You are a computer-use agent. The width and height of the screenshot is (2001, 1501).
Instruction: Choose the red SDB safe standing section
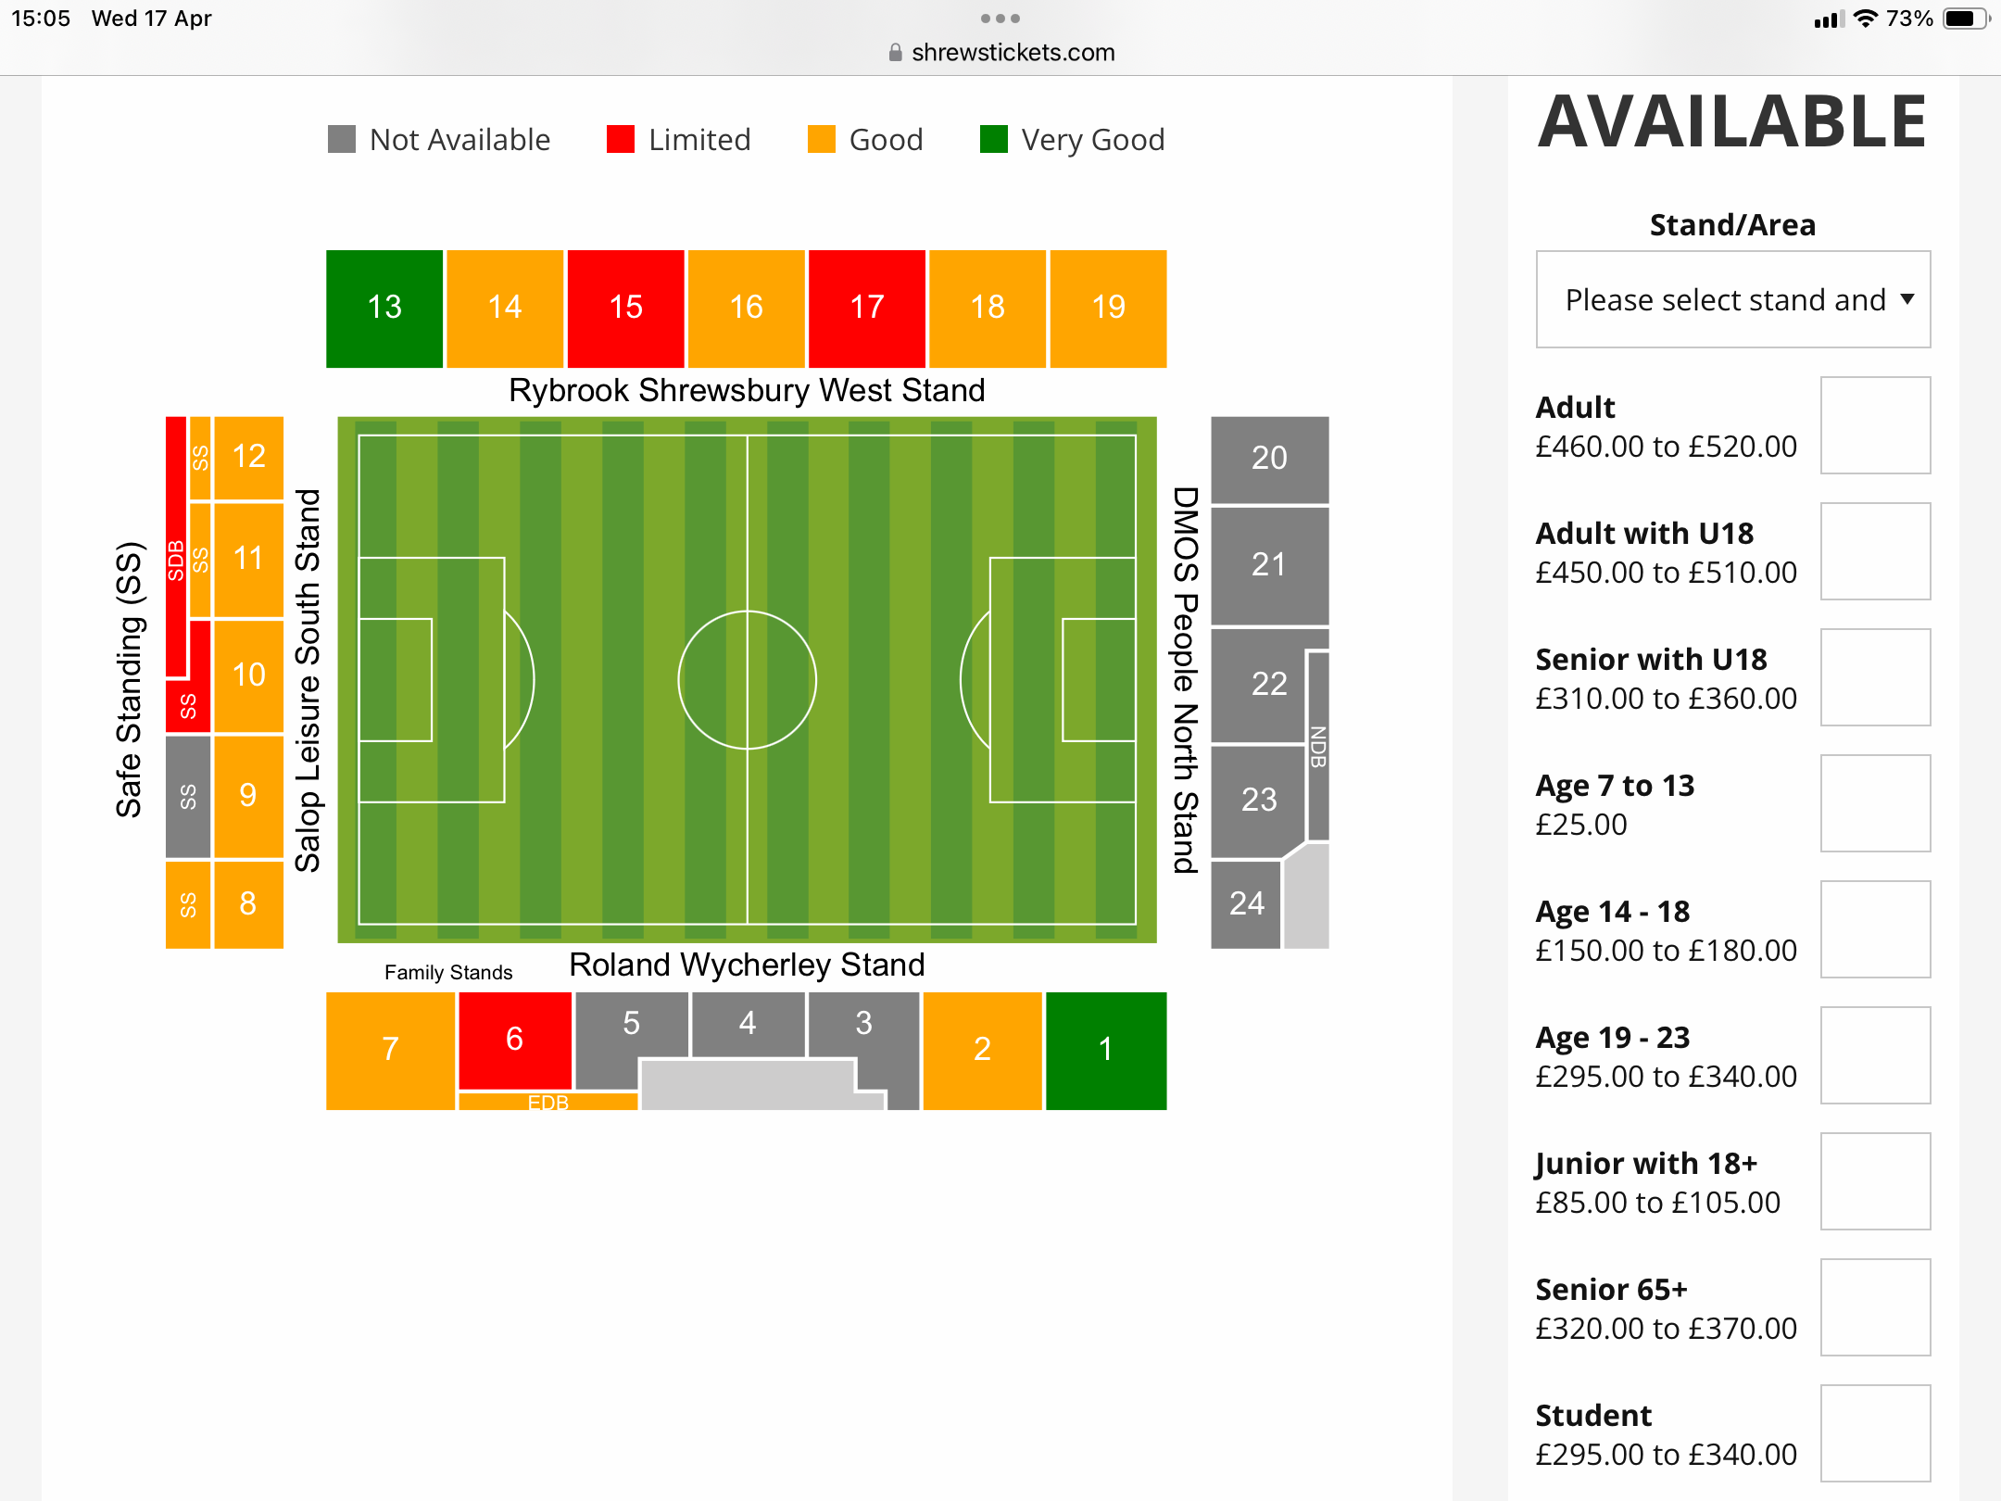click(176, 547)
